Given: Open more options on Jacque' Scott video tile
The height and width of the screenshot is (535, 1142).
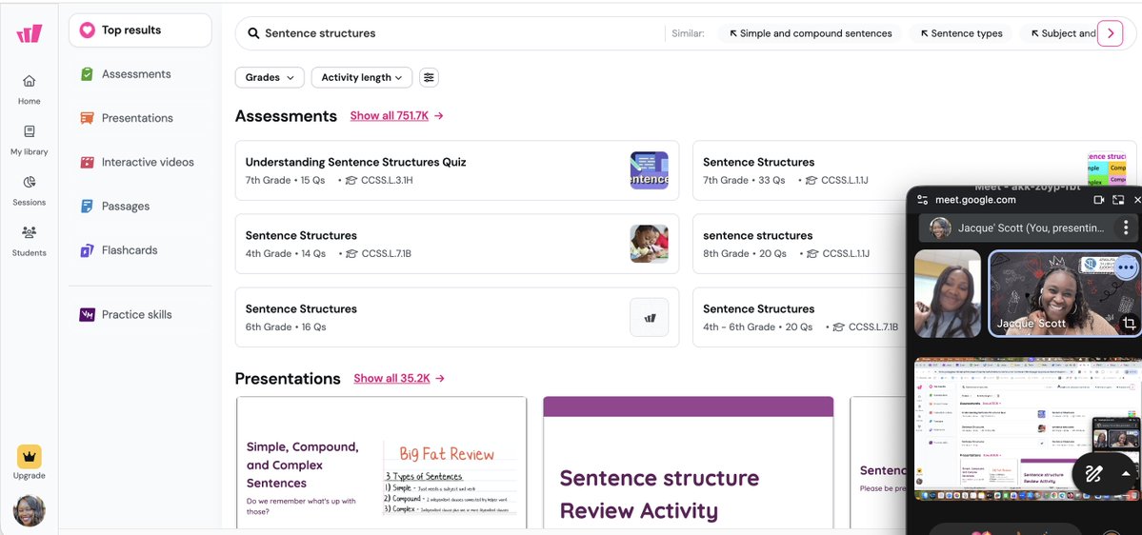Looking at the screenshot, I should pos(1127,267).
